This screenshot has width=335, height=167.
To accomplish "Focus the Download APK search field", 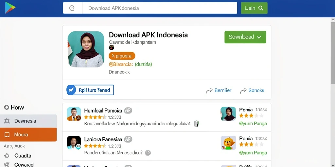I will click(x=159, y=8).
